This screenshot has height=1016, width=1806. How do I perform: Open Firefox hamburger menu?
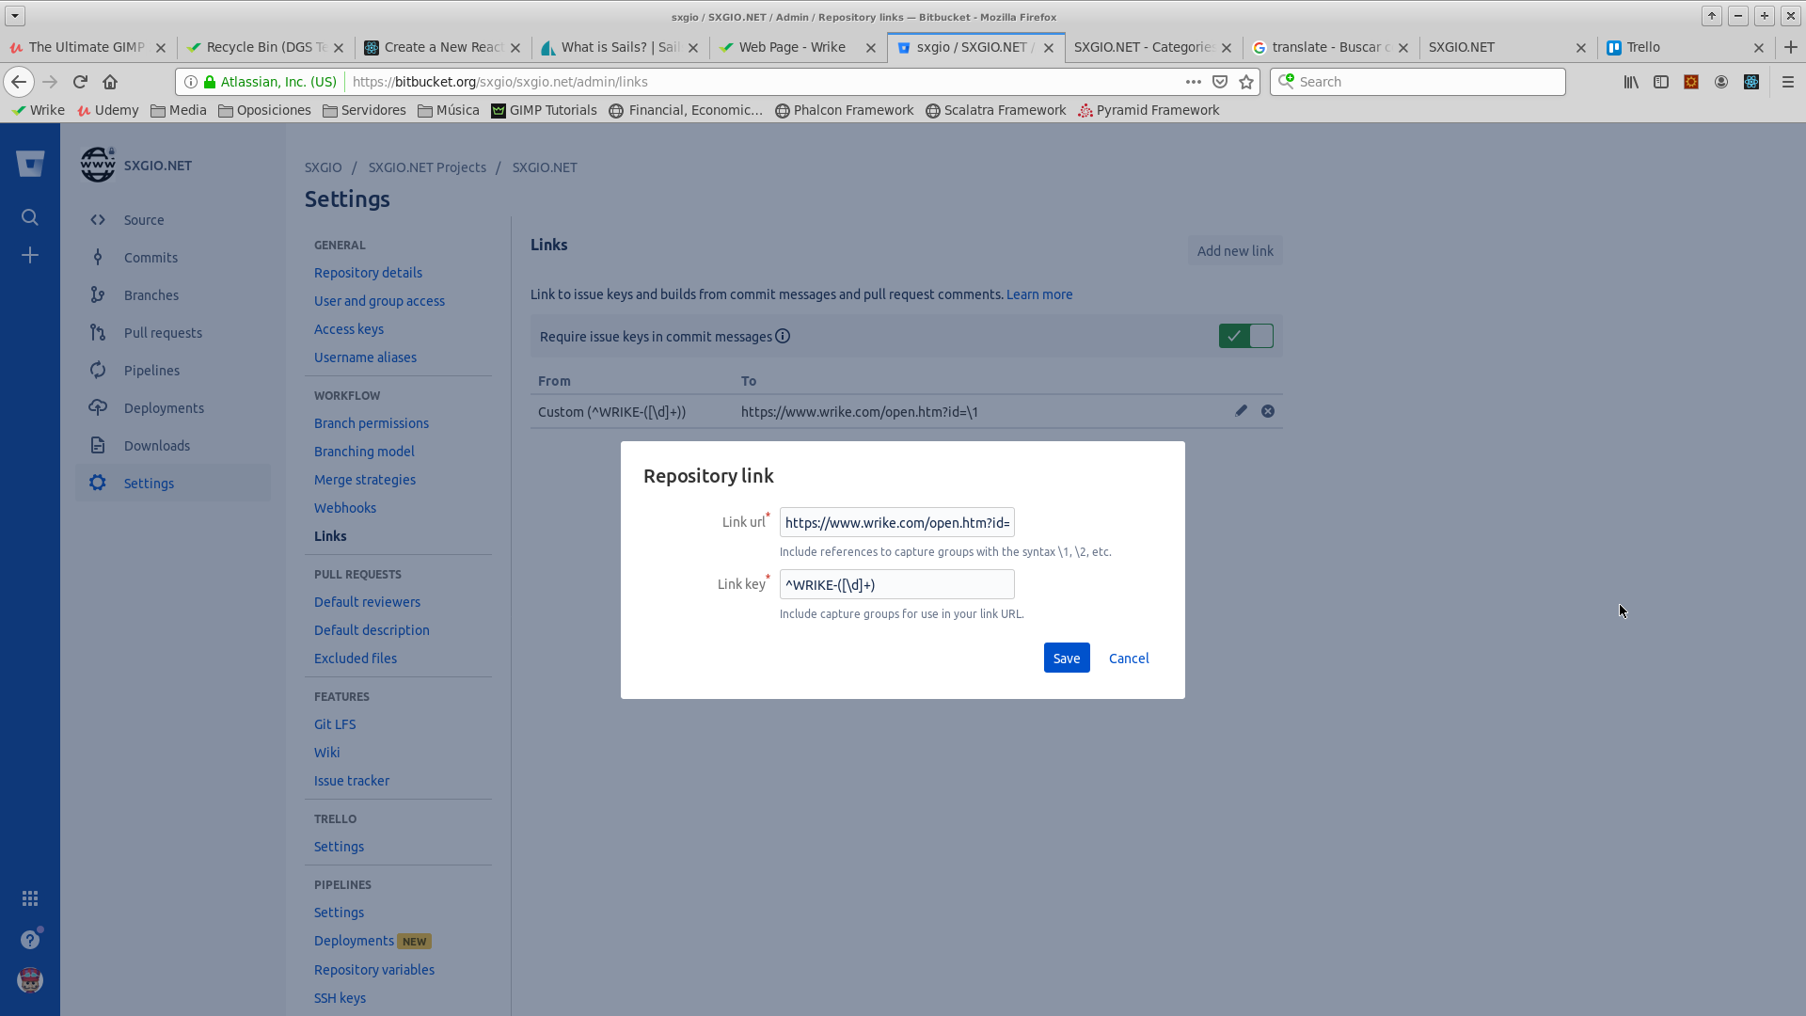pyautogui.click(x=1788, y=82)
